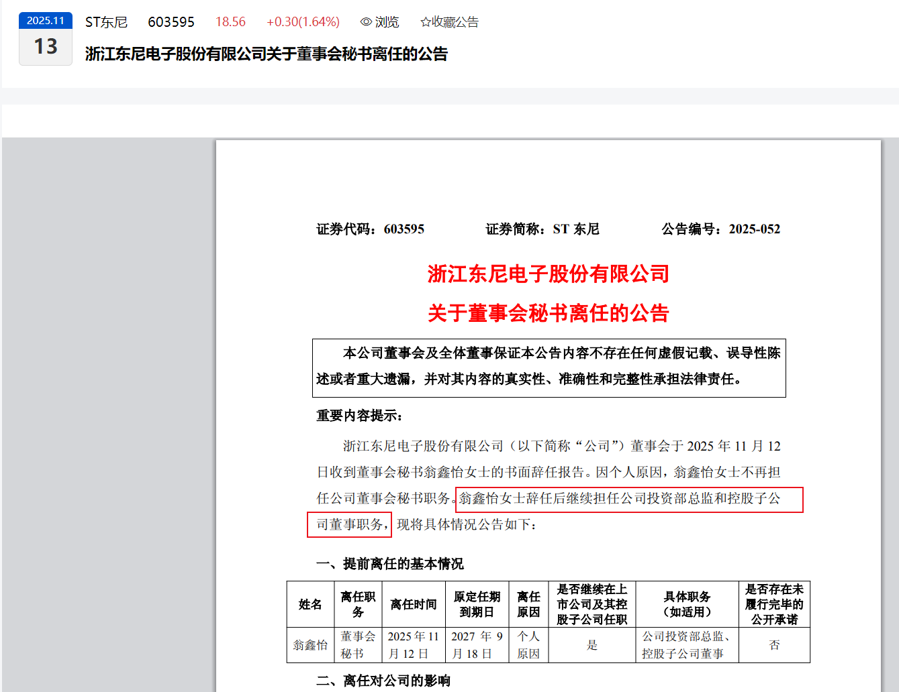Click the table header 具体职务（如适用）
The image size is (899, 692).
click(688, 605)
